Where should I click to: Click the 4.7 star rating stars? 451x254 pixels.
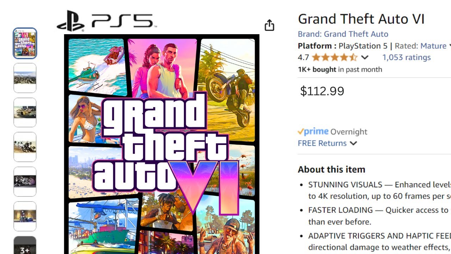pyautogui.click(x=335, y=57)
